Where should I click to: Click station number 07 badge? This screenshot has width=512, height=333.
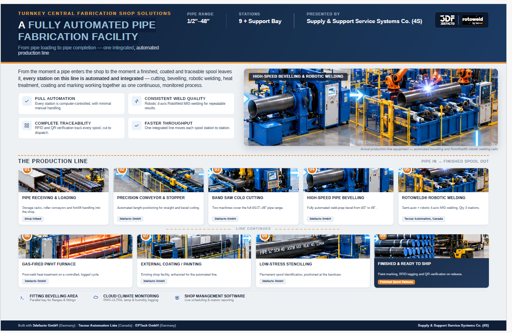(x=146, y=236)
